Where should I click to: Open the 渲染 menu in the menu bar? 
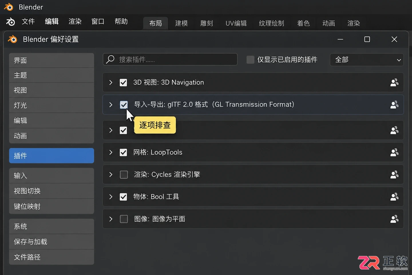point(75,21)
